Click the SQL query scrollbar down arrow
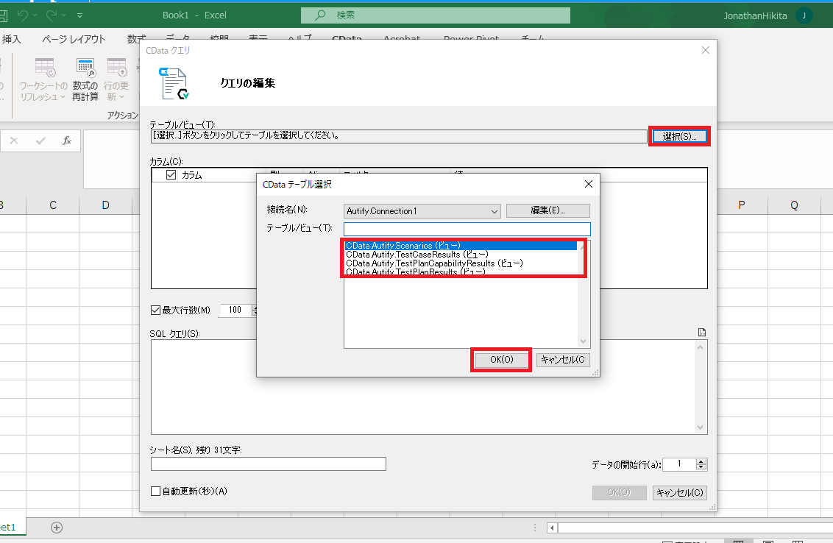Screen dimensions: 833x543 pyautogui.click(x=701, y=427)
